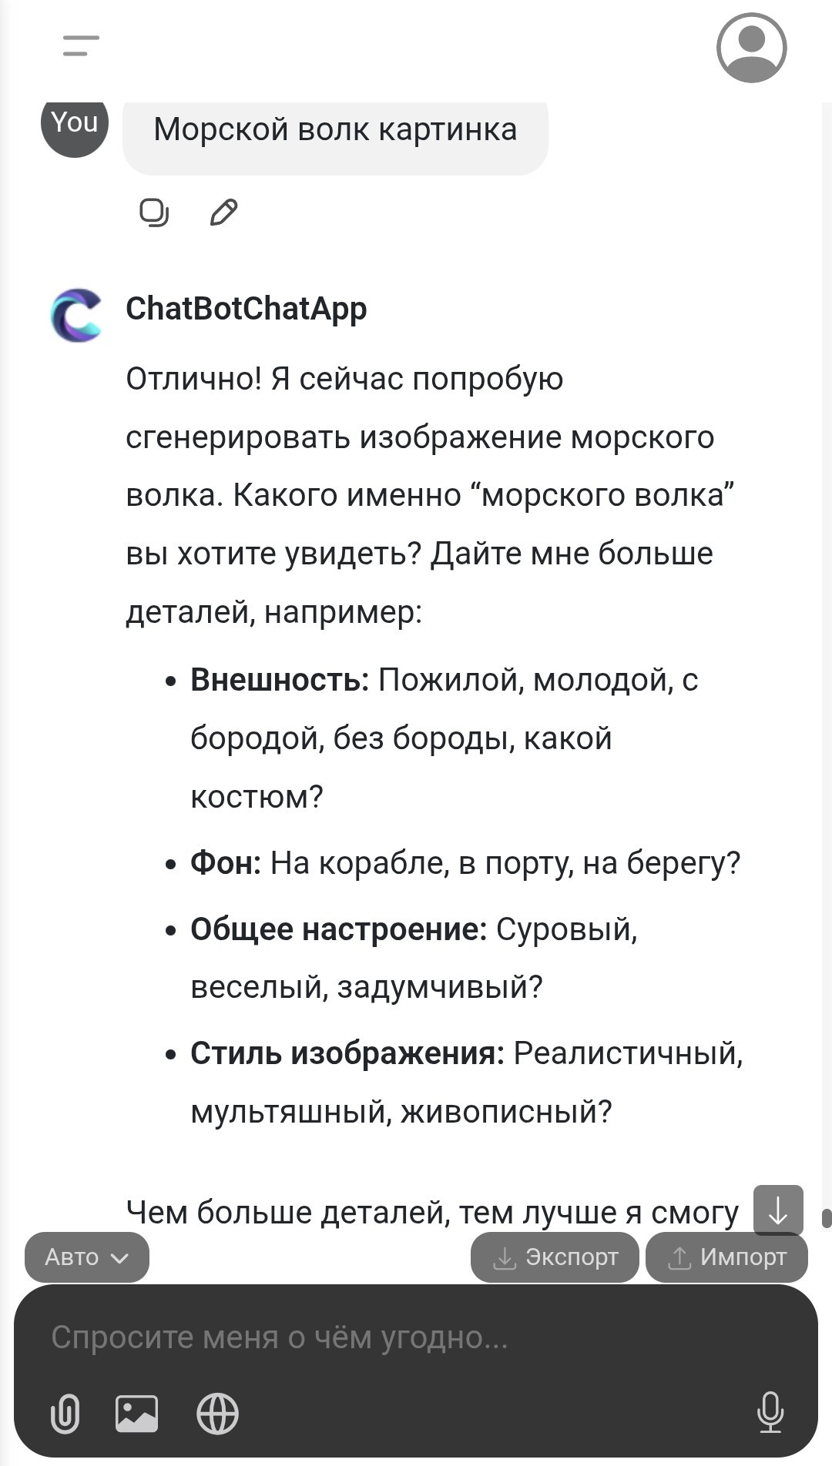Screen dimensions: 832x1466
Task: Start voice input with microphone icon
Action: (x=770, y=1413)
